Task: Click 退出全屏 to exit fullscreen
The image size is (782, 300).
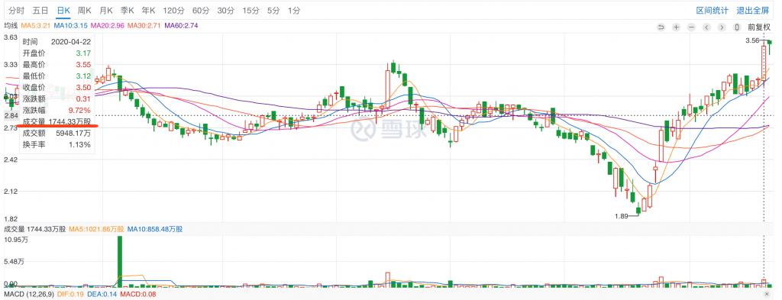Action: tap(753, 11)
